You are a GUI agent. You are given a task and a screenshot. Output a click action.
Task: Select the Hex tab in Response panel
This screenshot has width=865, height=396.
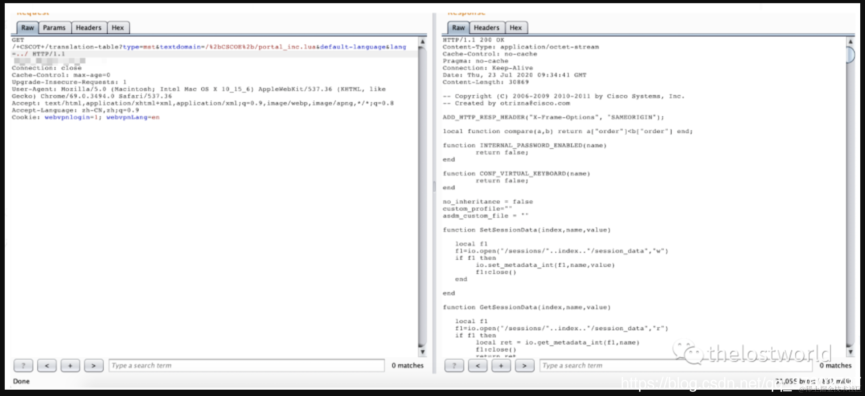point(516,28)
